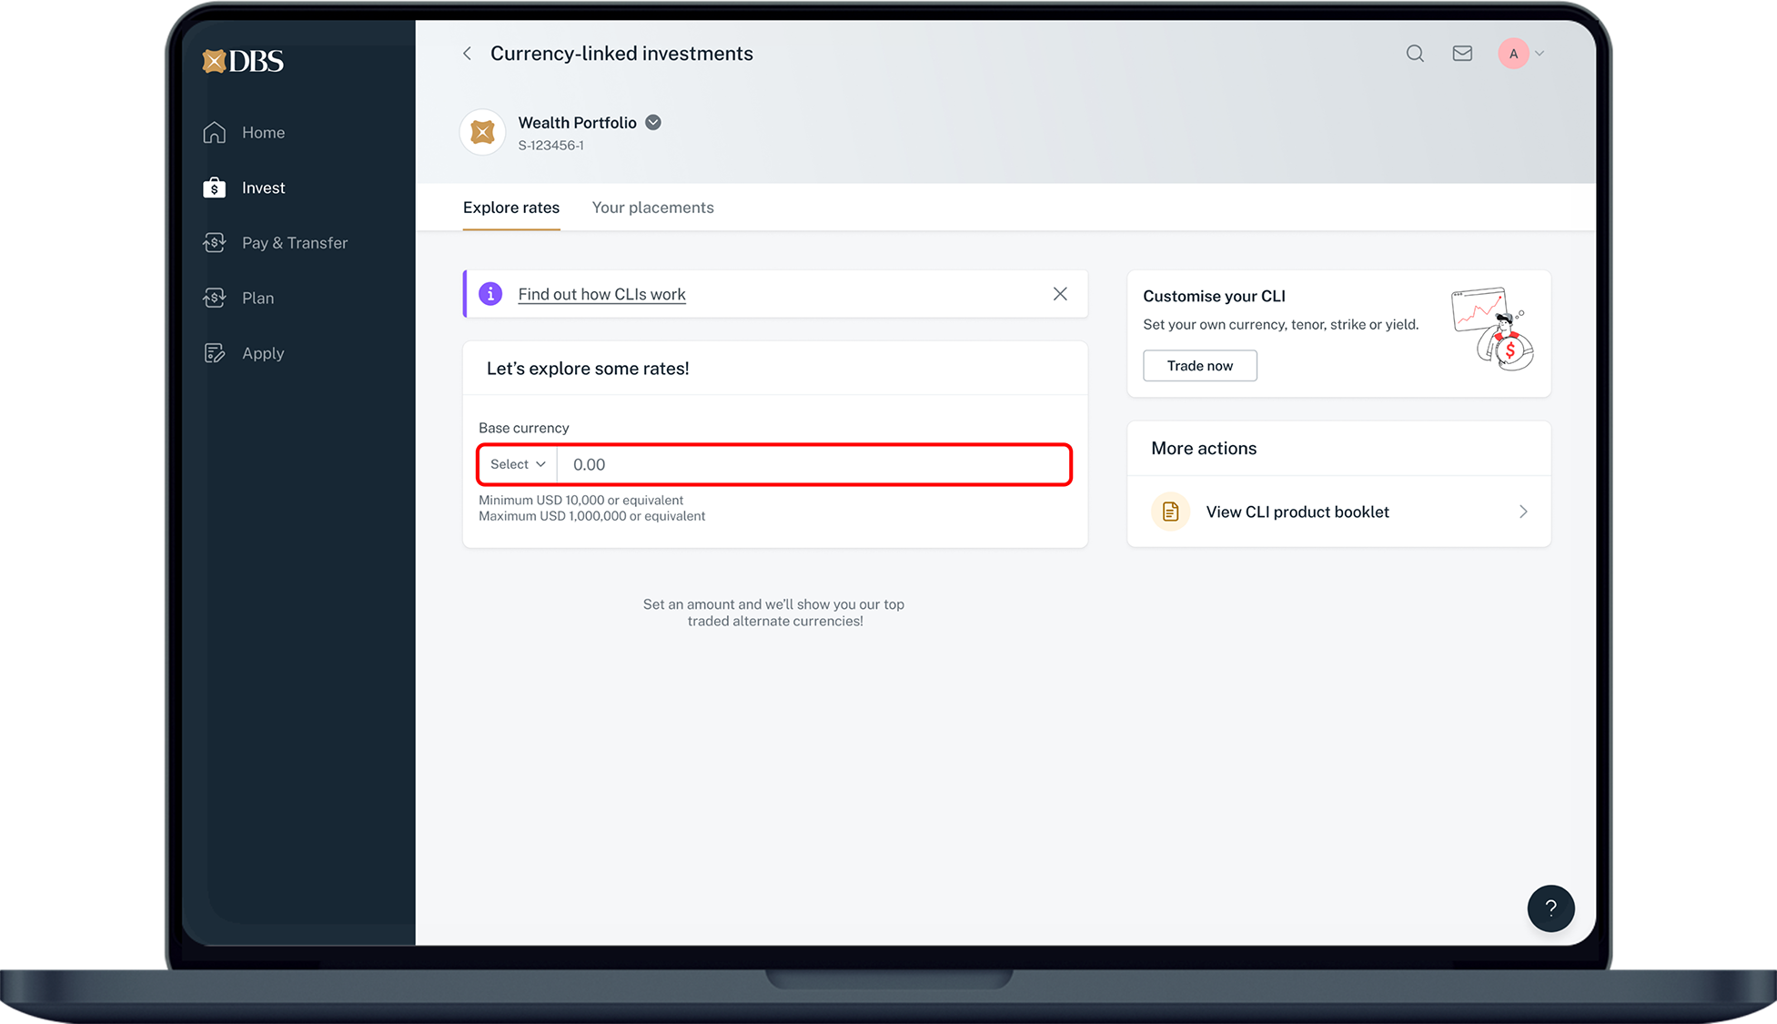Open Home from the sidebar

click(263, 133)
